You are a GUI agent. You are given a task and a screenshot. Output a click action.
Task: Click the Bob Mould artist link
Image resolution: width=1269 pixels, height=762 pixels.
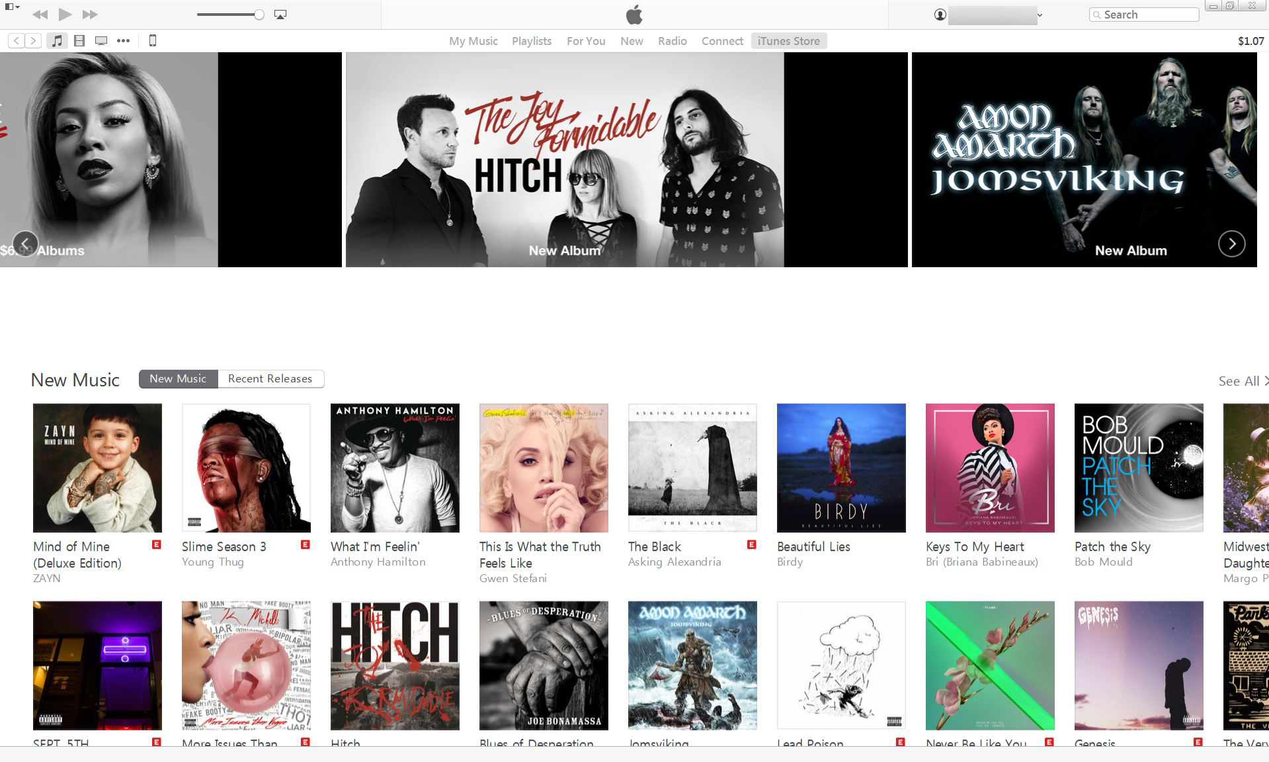1104,562
